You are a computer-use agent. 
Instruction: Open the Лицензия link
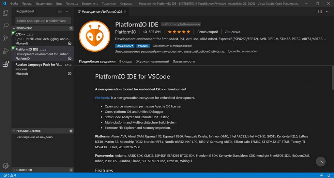[233, 32]
